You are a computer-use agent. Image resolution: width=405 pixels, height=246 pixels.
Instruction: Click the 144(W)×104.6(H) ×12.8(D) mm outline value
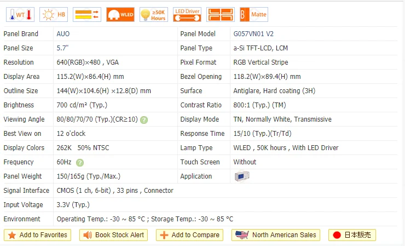click(x=104, y=91)
